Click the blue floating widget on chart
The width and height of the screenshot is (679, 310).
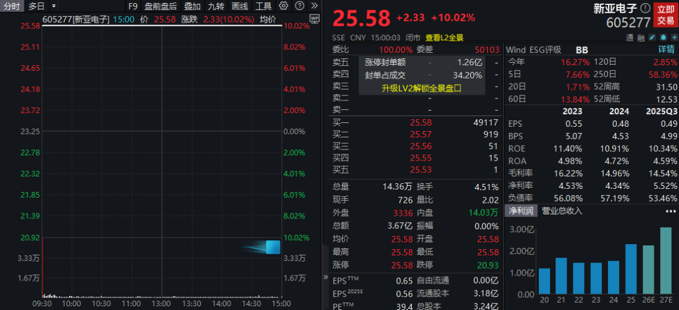pyautogui.click(x=273, y=247)
